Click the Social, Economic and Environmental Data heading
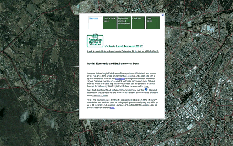Screen dimensions: 233x146 [113, 63]
